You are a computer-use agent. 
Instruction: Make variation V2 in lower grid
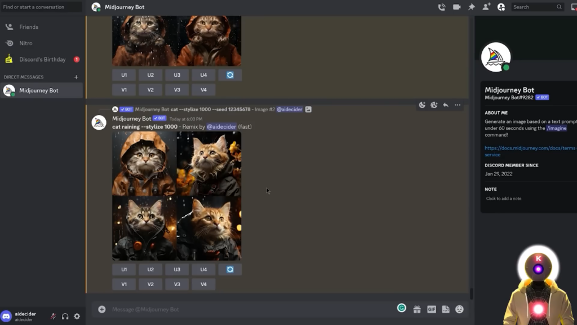click(150, 284)
